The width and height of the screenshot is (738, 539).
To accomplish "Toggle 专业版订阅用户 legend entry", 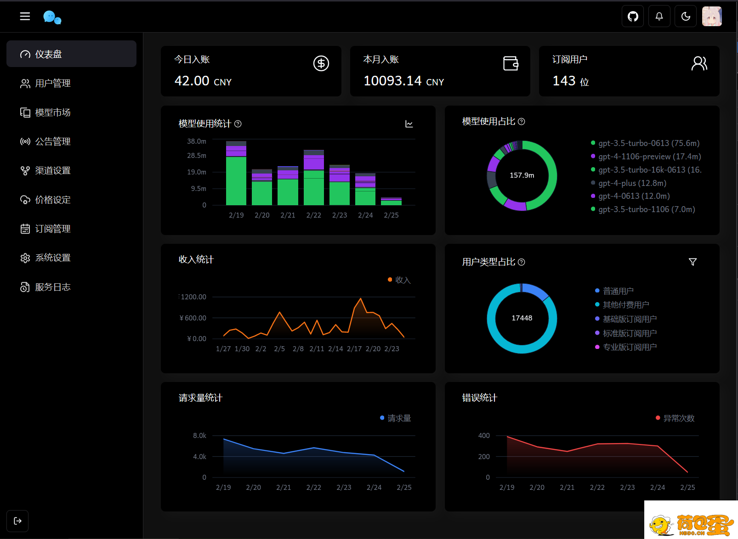I will tap(626, 347).
